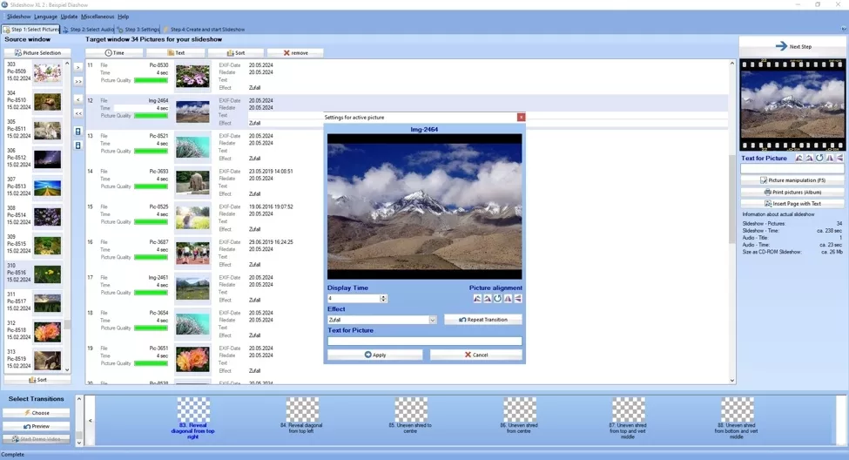Click the Print pictures (Album) button
The width and height of the screenshot is (849, 460).
792,192
